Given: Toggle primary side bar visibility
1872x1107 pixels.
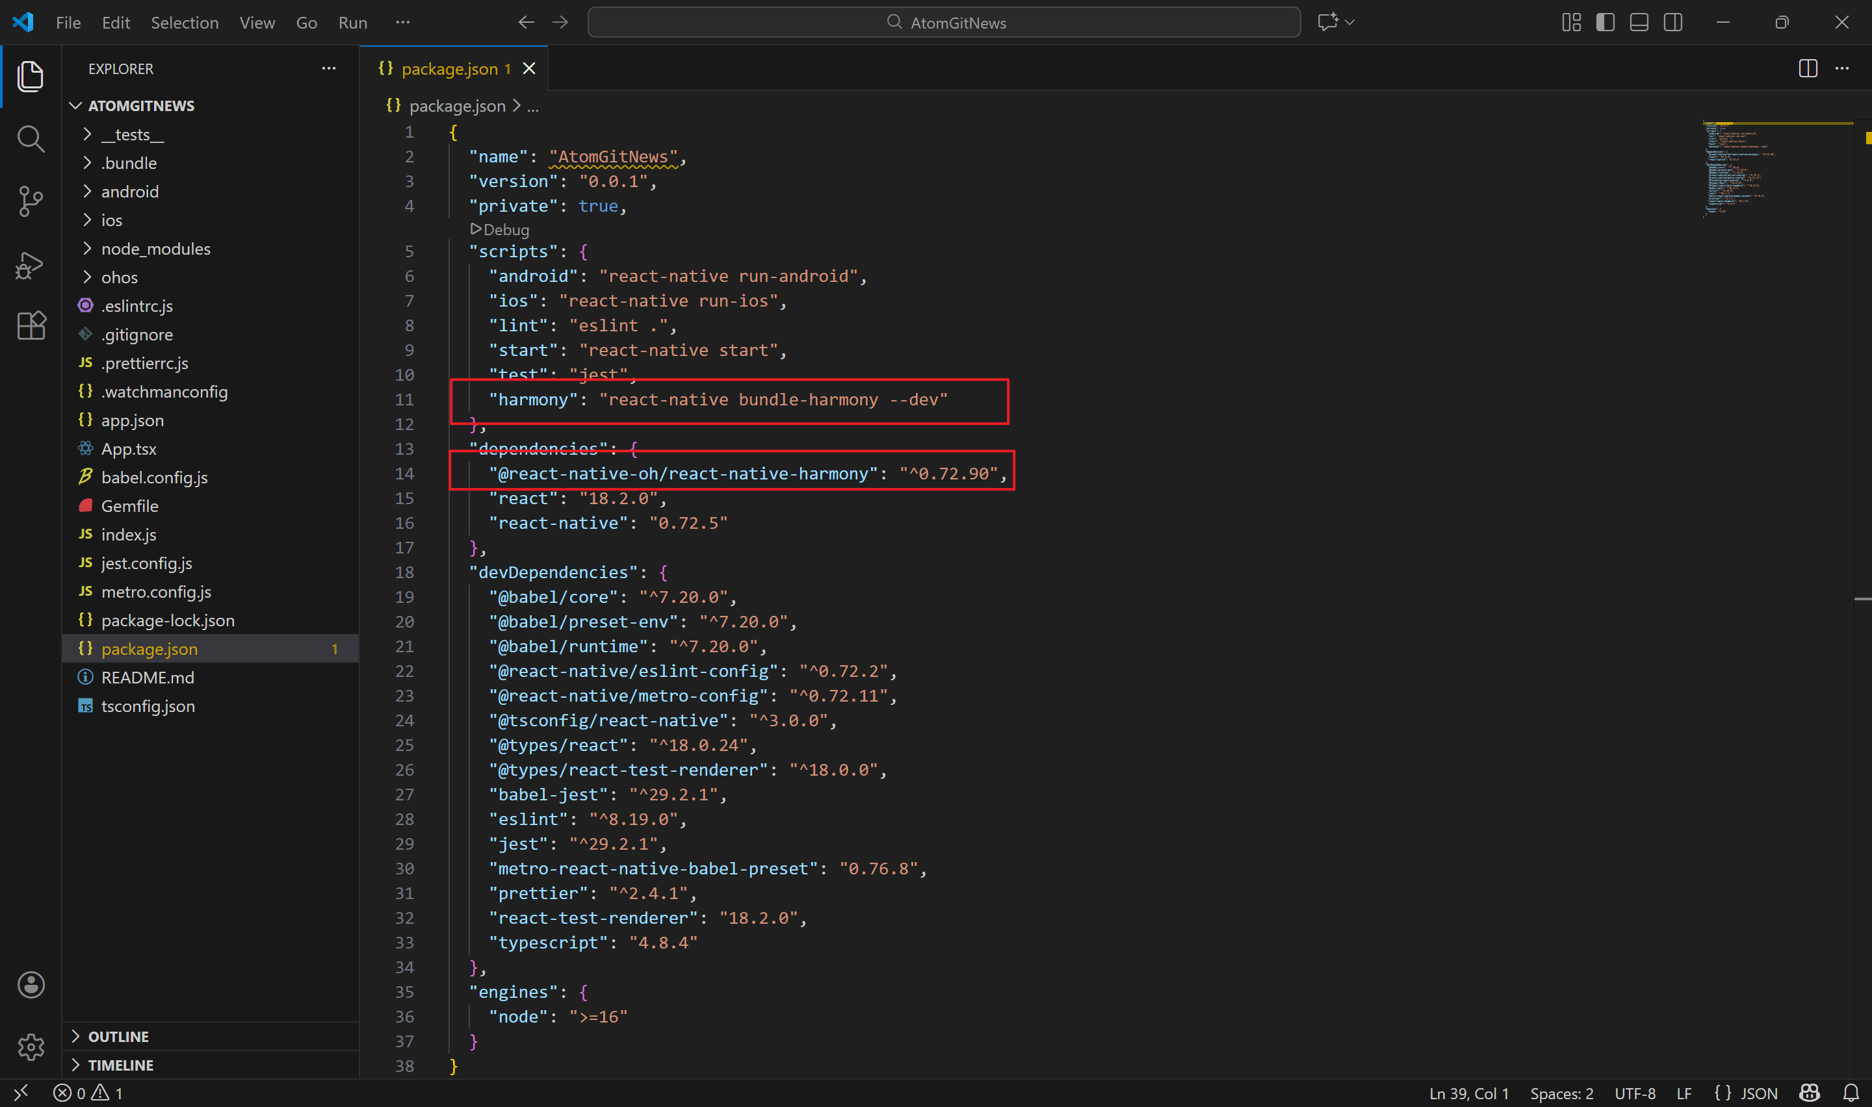Looking at the screenshot, I should pos(1605,22).
